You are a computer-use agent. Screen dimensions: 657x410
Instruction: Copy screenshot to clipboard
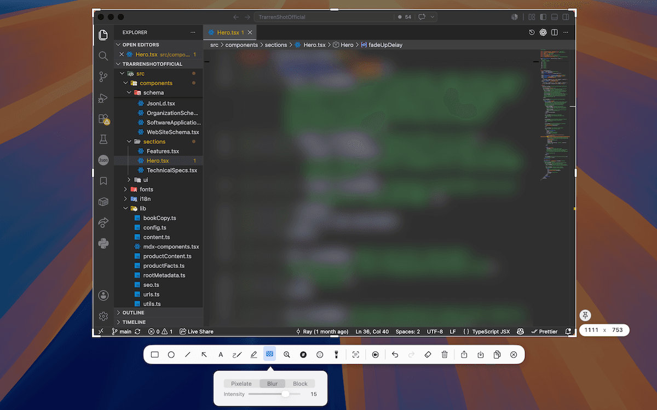point(497,355)
